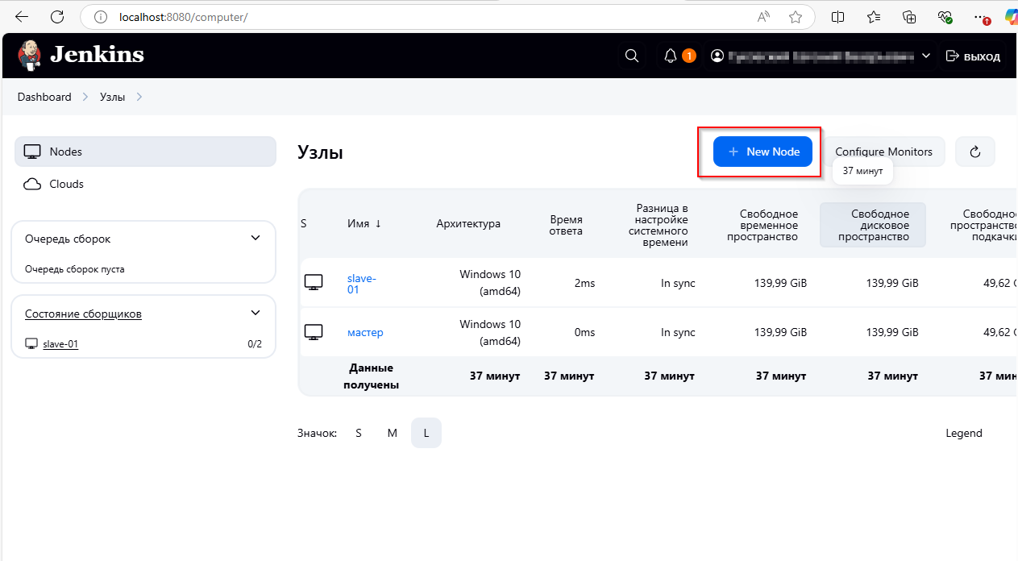Collapse the Очередь сборок panel
The image size is (1018, 561).
tap(256, 239)
